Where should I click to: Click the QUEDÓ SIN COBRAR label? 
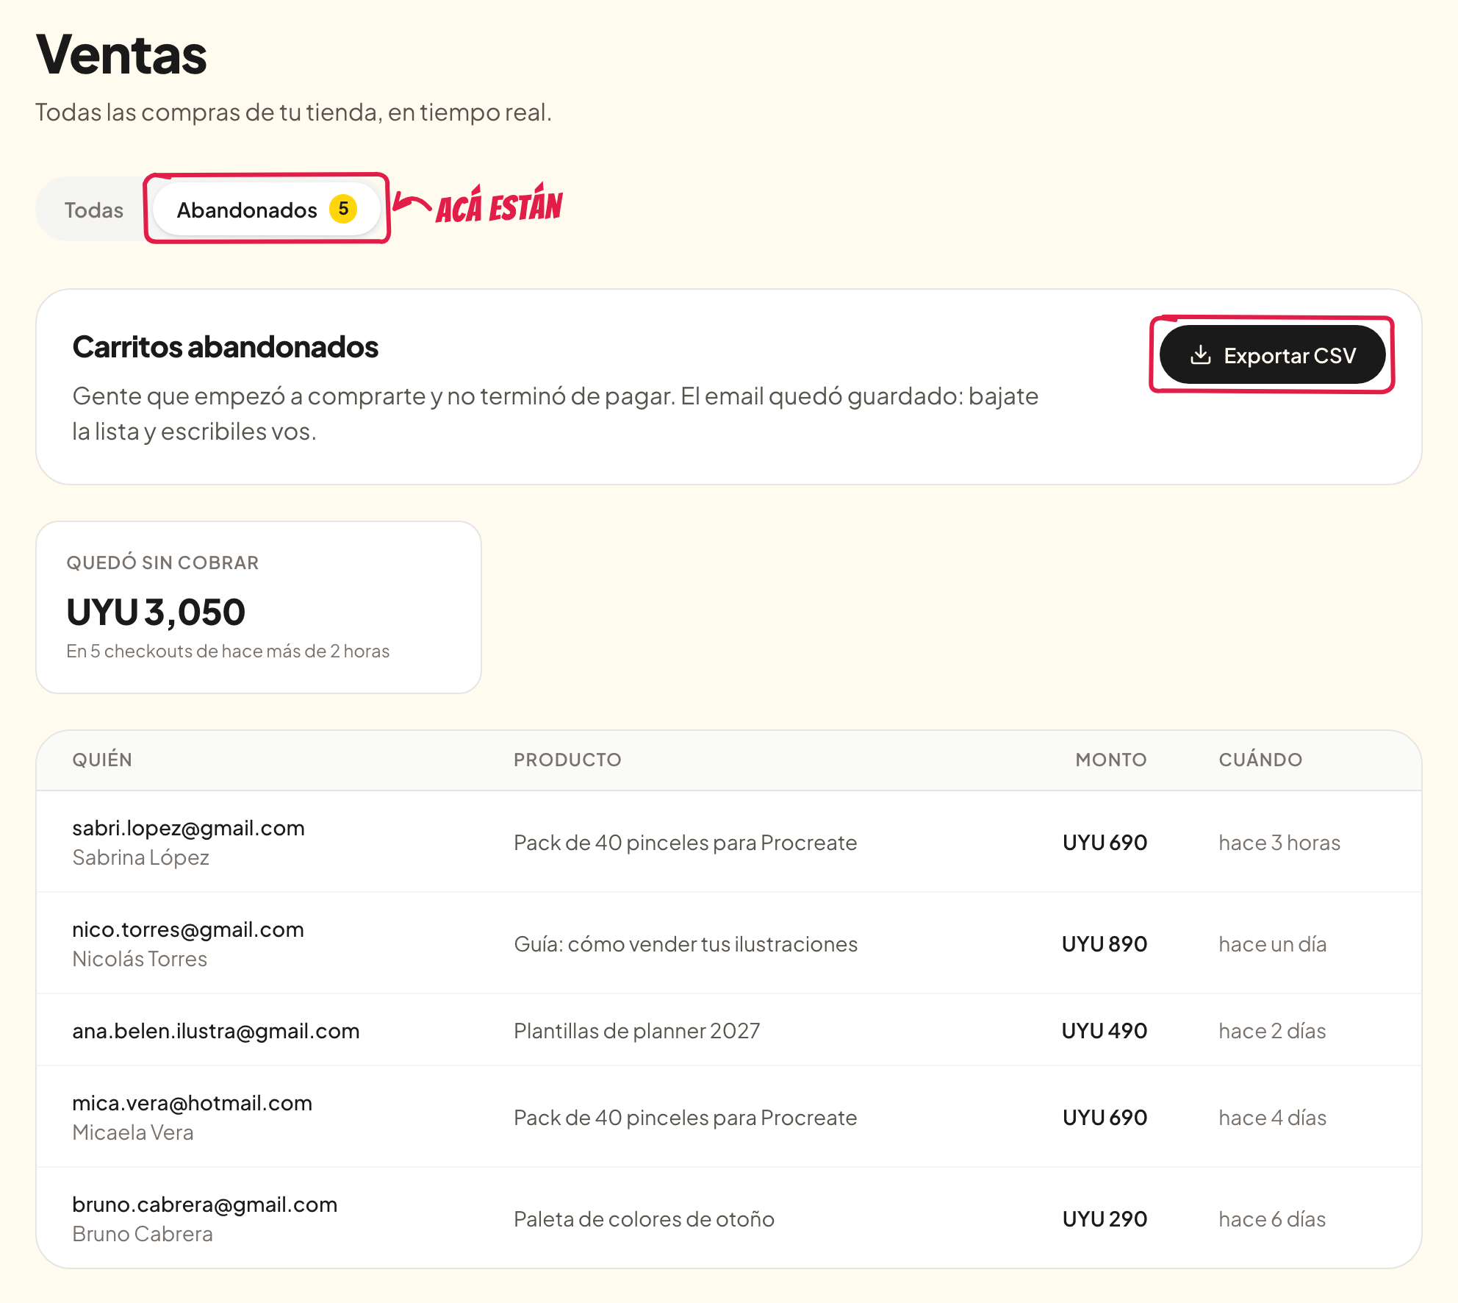click(x=162, y=563)
